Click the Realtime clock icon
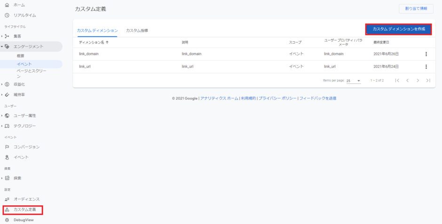The height and width of the screenshot is (224, 442). click(7, 15)
